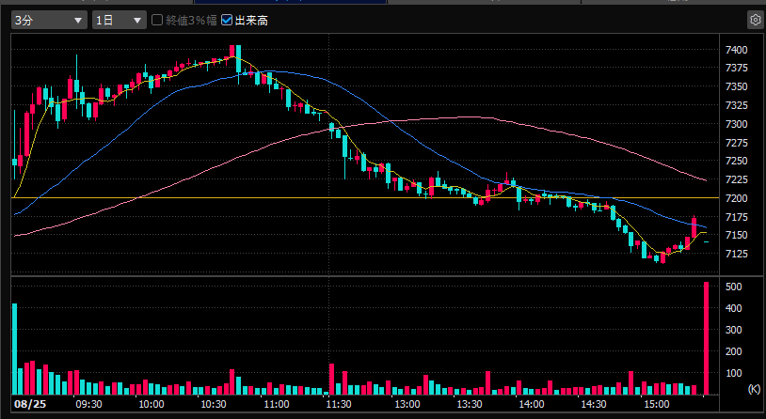The image size is (766, 419).
Task: Uncheck the 出来高 volume checkbox
Action: pyautogui.click(x=227, y=20)
